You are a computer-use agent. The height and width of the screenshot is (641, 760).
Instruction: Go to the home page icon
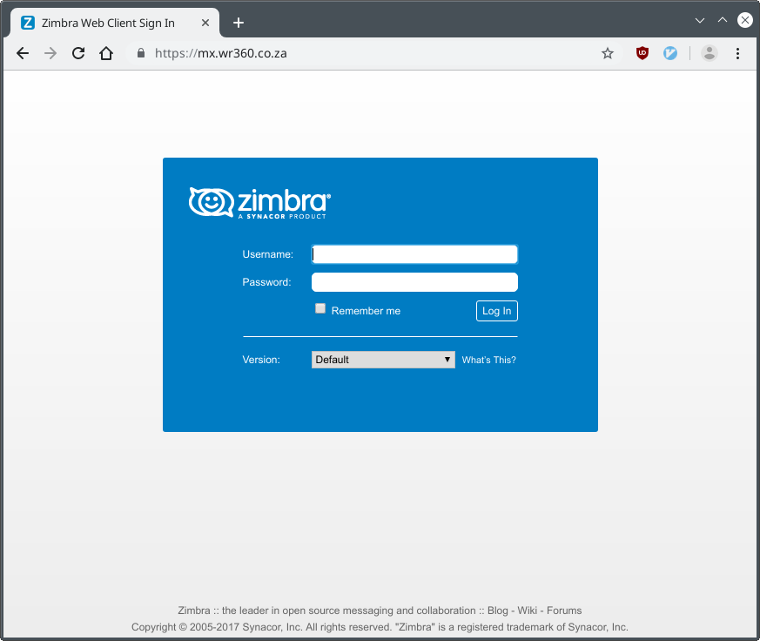tap(106, 53)
